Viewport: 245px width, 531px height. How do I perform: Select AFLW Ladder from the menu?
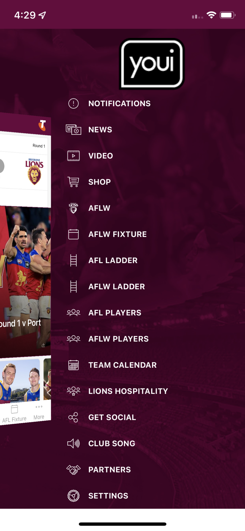tap(116, 286)
